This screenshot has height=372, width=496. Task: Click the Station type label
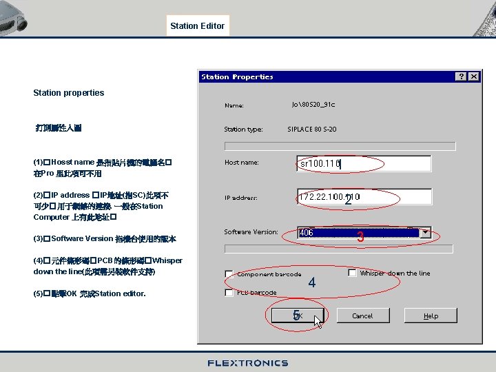click(x=243, y=129)
